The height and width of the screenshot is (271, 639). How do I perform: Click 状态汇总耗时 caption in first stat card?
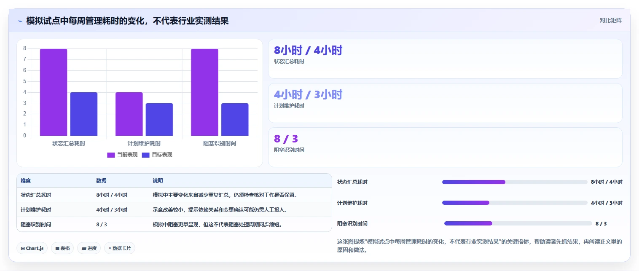[289, 62]
